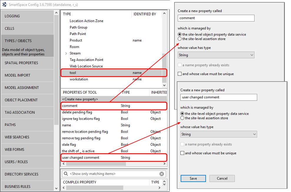The height and width of the screenshot is (192, 291).
Task: Click up arrow of types list scrollbar
Action: [164, 13]
